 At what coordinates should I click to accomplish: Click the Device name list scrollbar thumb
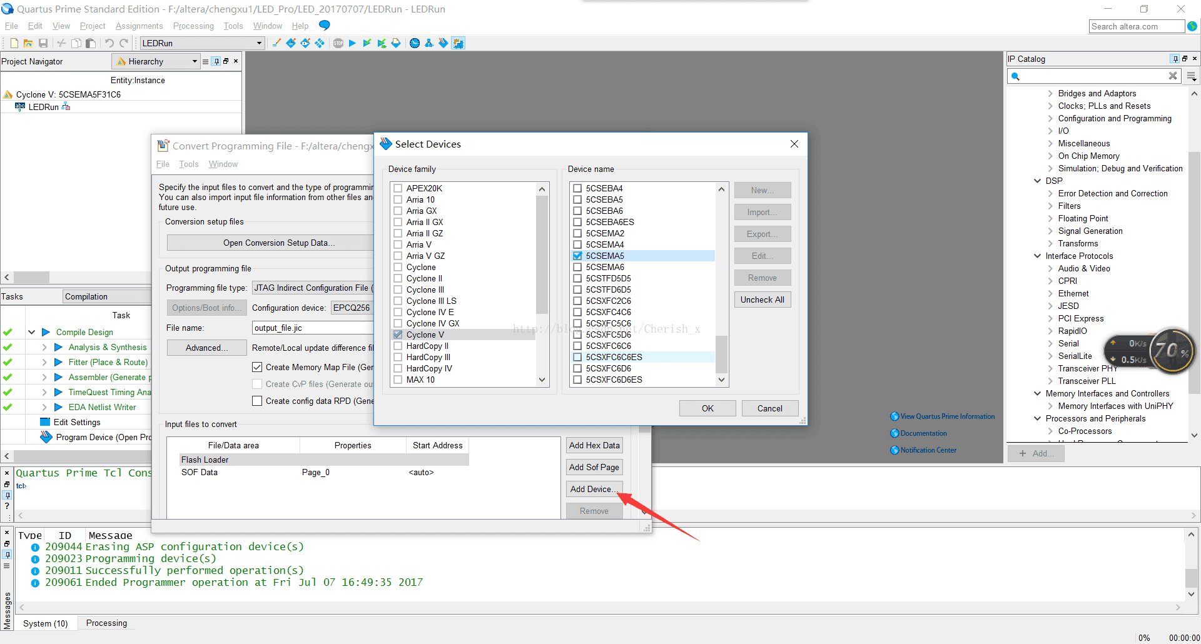721,354
